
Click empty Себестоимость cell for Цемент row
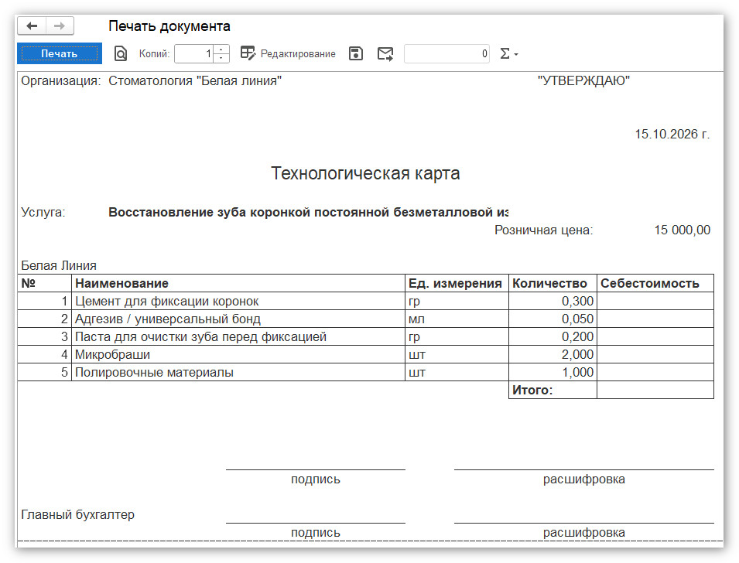pyautogui.click(x=655, y=301)
